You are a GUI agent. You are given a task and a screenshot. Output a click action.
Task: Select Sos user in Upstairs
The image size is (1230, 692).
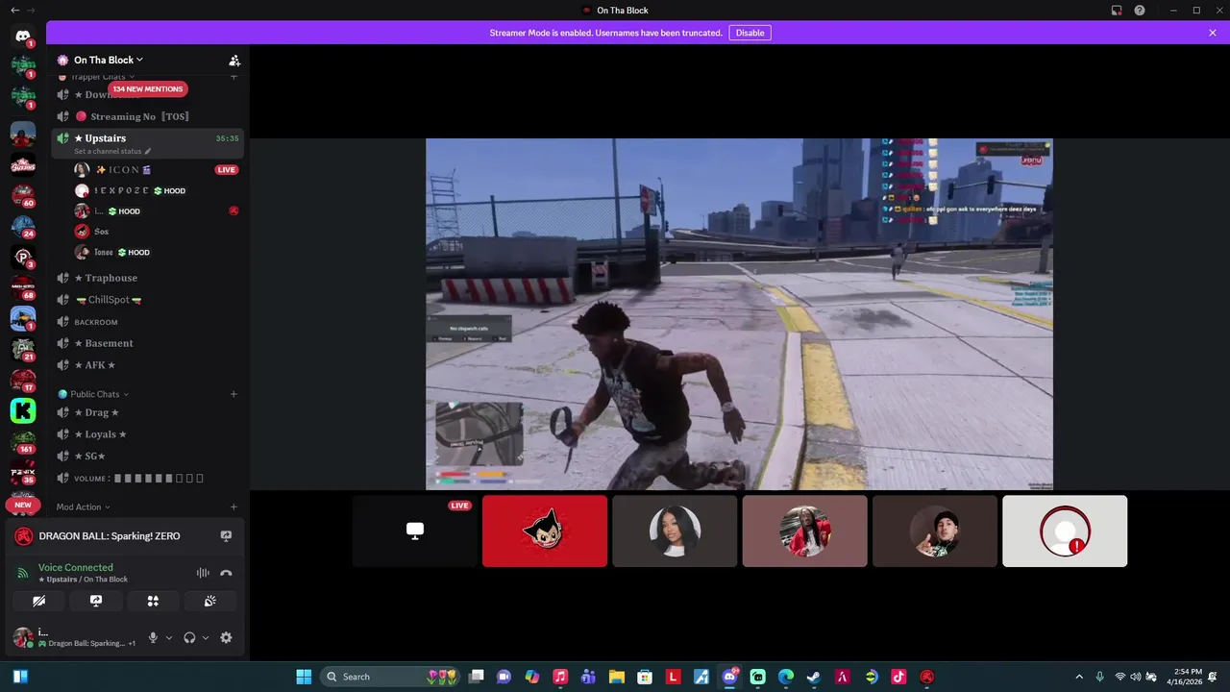coord(157,232)
